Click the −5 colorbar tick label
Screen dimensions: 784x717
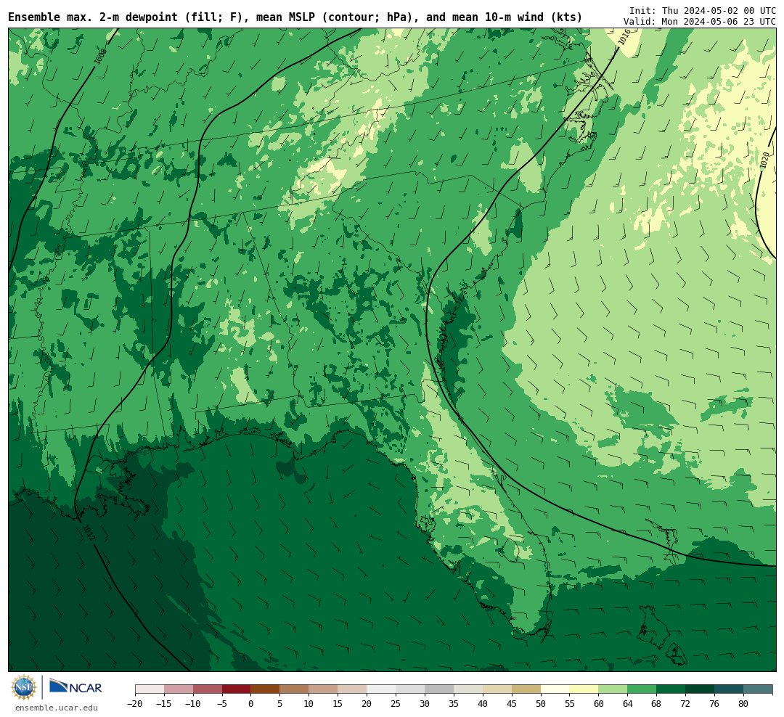(222, 703)
